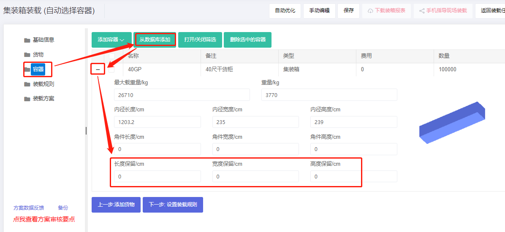Click 从数据库添加 button
The image size is (505, 232).
tap(155, 40)
